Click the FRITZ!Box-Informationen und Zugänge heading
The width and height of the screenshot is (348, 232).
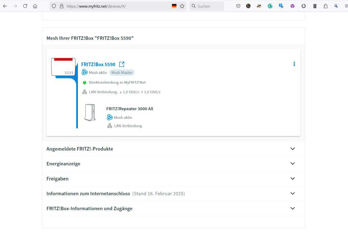tap(89, 208)
